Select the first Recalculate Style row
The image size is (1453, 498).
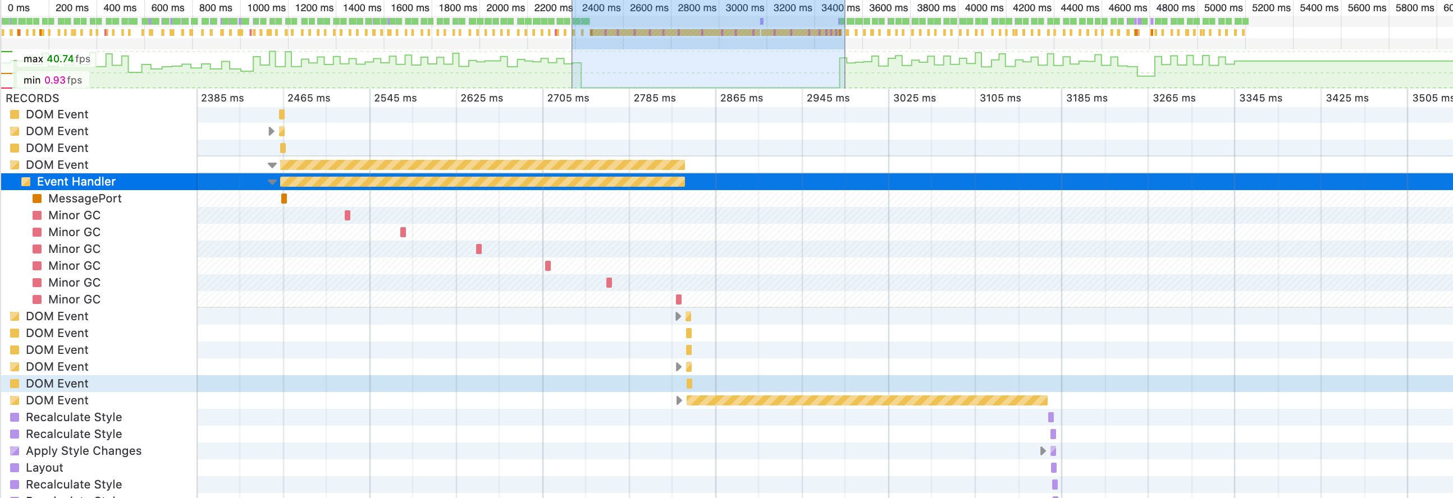point(726,417)
